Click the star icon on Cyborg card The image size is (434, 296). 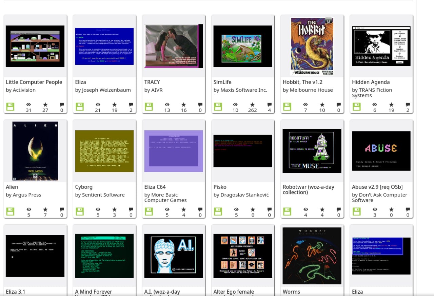114,209
